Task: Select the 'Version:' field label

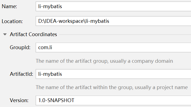Action: (x=19, y=100)
